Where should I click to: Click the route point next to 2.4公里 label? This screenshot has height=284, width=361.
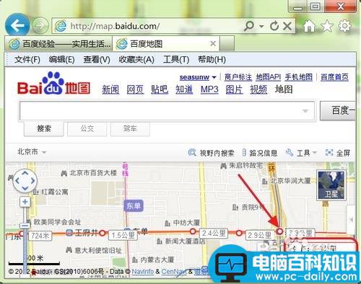pos(193,231)
